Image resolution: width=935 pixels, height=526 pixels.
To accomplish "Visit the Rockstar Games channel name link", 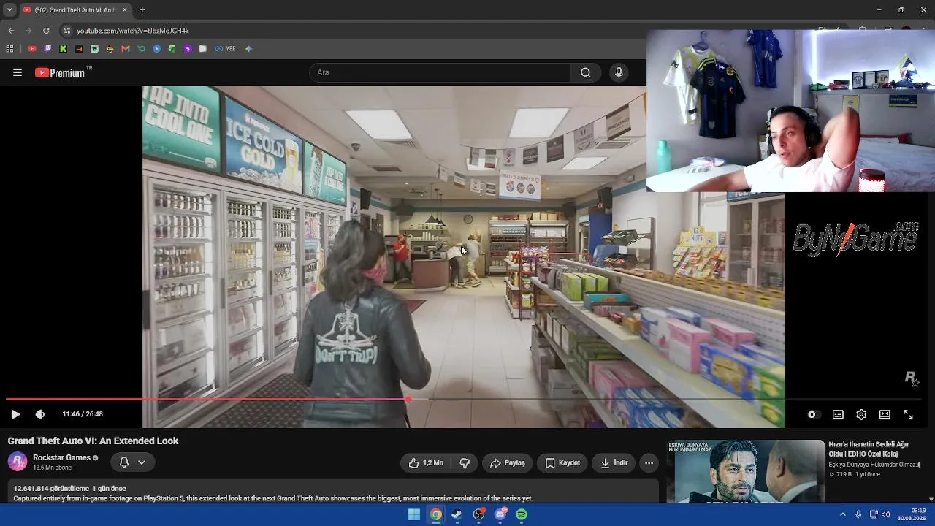I will (61, 457).
